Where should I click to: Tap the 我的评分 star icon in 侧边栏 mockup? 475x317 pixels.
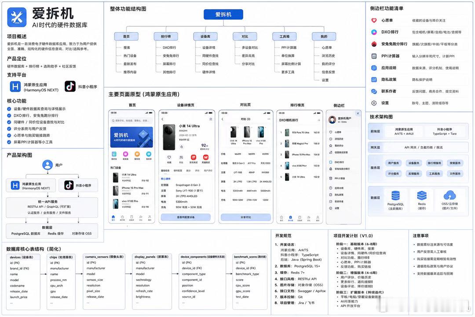tap(331, 146)
